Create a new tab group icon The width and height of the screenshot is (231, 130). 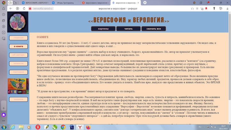[15, 3]
